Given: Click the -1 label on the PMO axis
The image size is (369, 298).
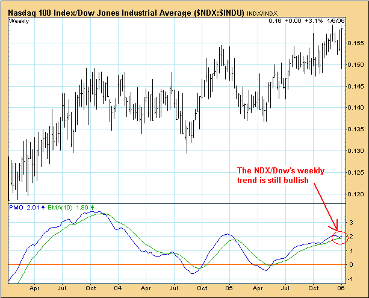Looking at the screenshot, I should [x=352, y=279].
